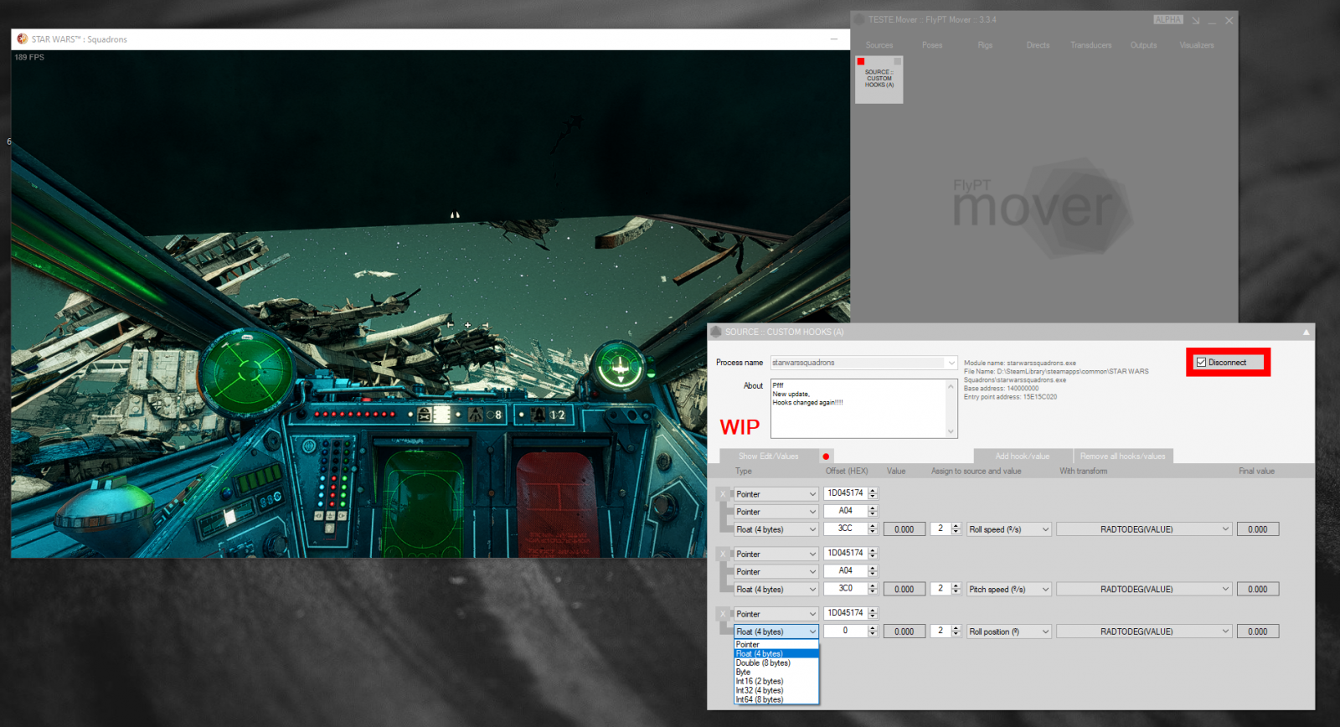This screenshot has width=1340, height=727.
Task: Click the 3CC offset hex input field
Action: (x=846, y=528)
